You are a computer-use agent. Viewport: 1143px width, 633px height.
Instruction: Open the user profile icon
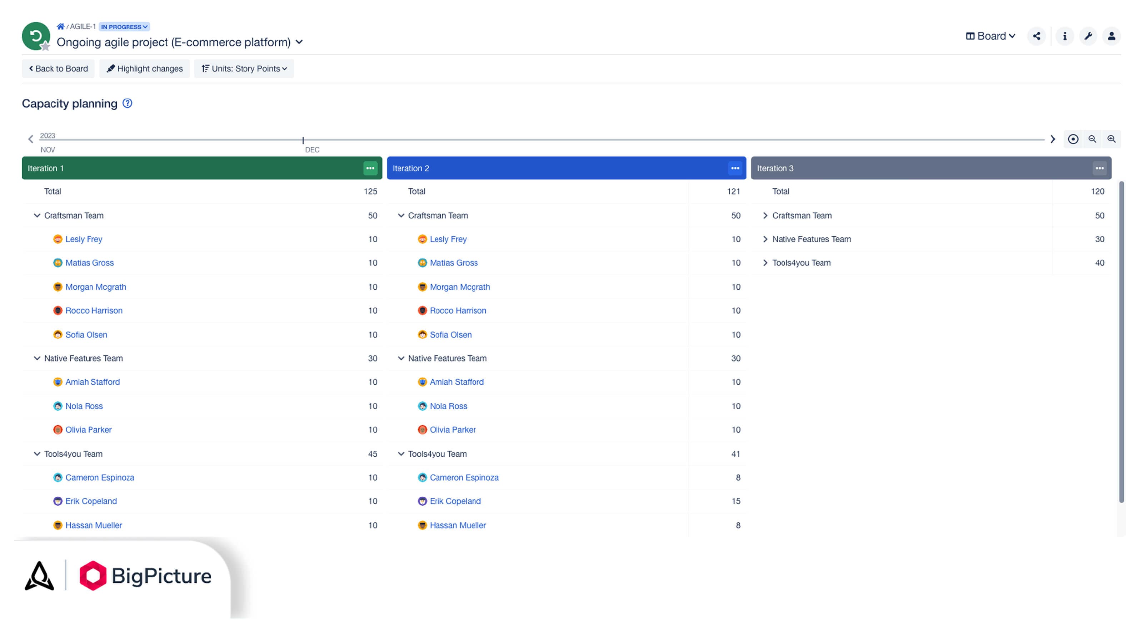tap(1112, 36)
